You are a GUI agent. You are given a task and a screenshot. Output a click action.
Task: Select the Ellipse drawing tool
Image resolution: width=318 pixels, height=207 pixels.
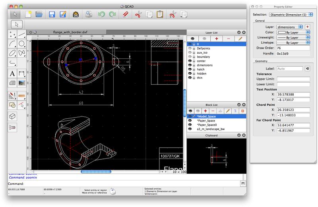(12, 53)
